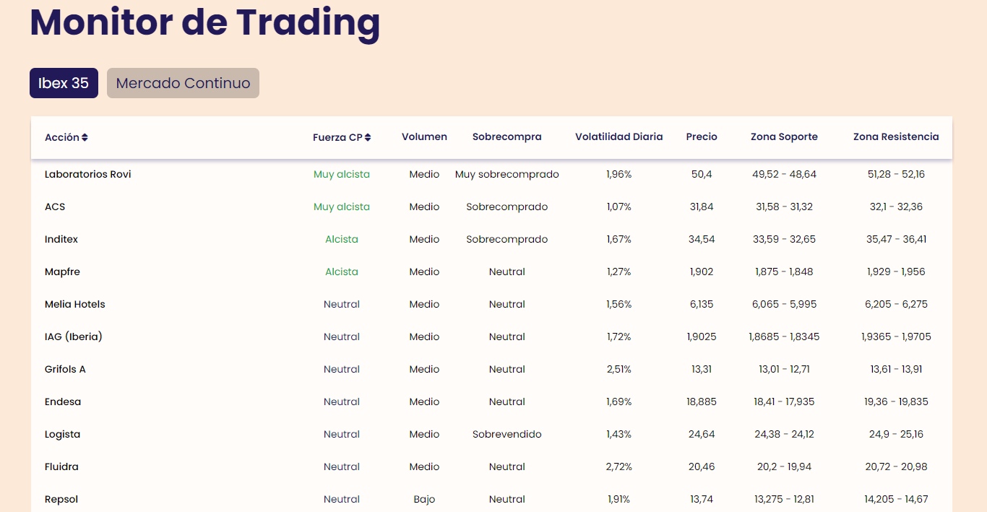Select the Sobrecompra column header
This screenshot has width=987, height=512.
[507, 136]
